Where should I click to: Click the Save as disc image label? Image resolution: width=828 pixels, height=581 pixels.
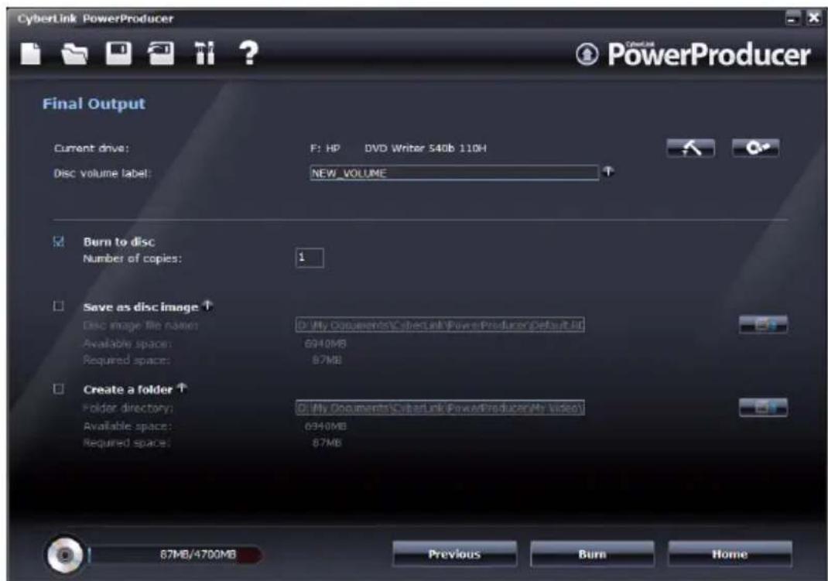[x=141, y=307]
